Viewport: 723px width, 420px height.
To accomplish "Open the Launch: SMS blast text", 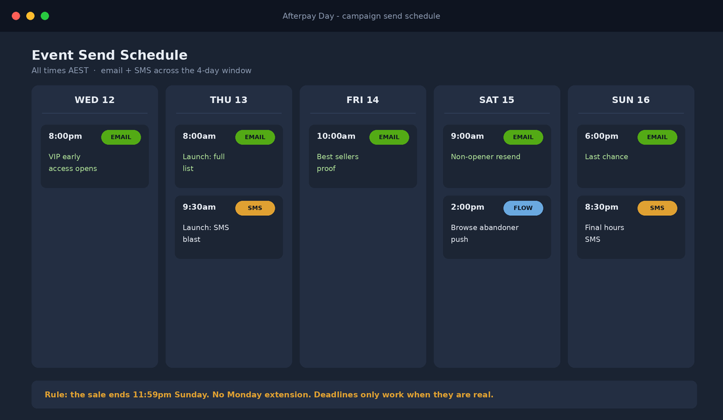I will point(206,234).
